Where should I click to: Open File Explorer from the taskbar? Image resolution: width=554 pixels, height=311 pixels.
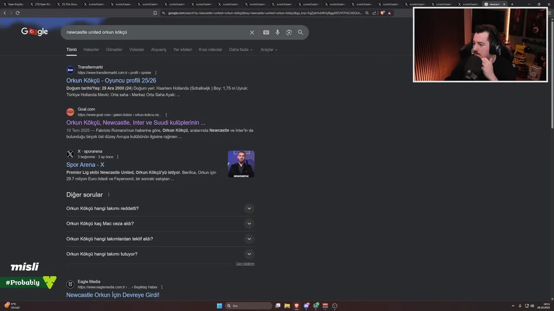point(287,306)
